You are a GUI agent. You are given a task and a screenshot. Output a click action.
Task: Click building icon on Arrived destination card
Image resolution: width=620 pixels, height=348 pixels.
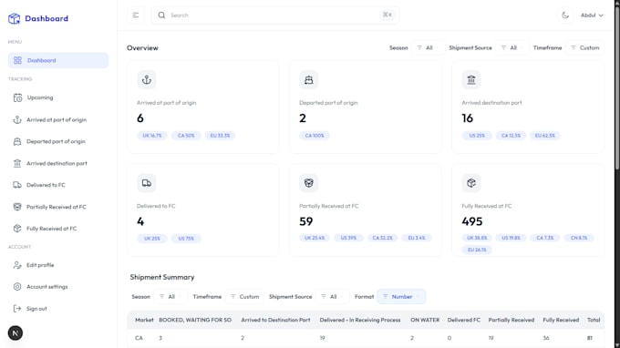click(x=471, y=80)
